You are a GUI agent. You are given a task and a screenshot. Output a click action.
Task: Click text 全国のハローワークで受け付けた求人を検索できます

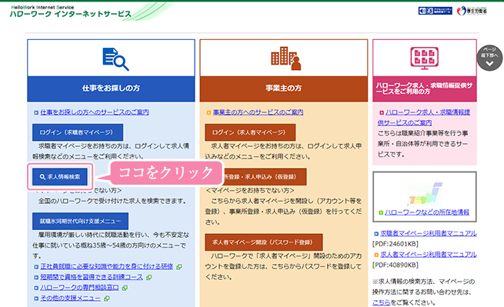coord(113,202)
